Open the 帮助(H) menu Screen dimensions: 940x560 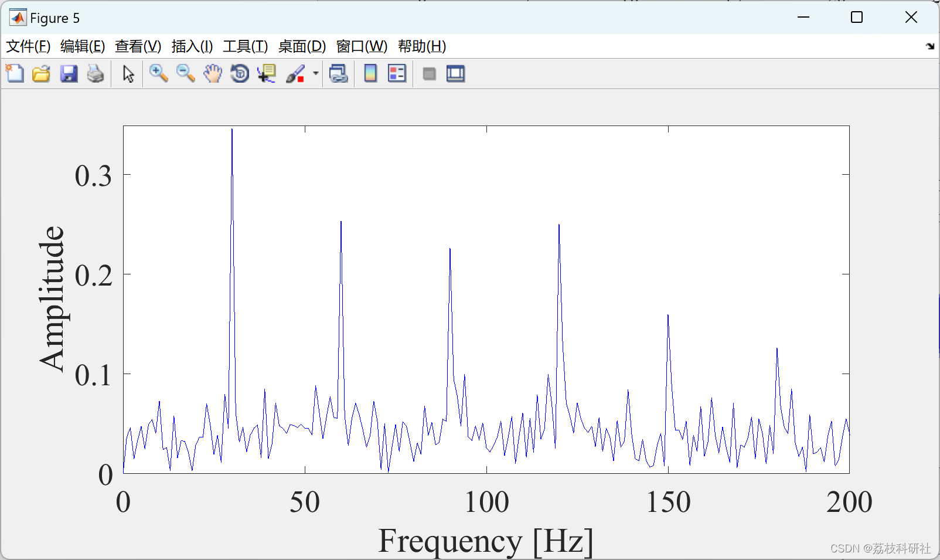(x=422, y=46)
